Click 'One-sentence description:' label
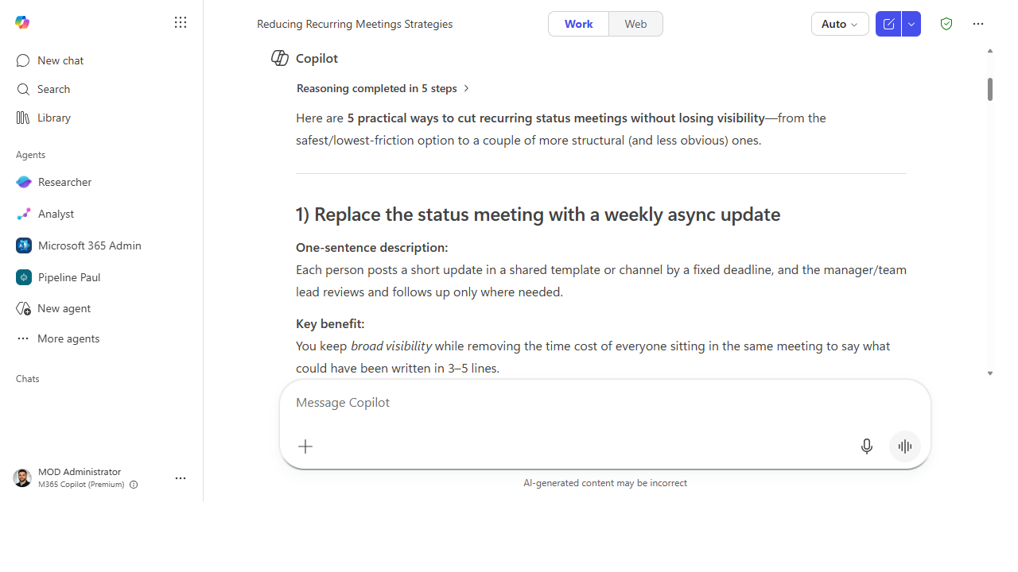Viewport: 1018px width, 572px height. click(371, 248)
